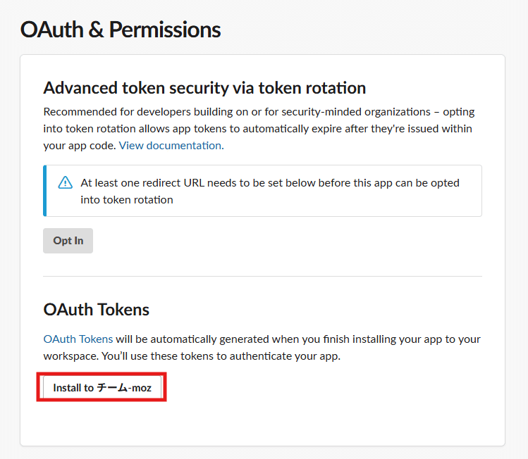The image size is (528, 459).
Task: Click the redirect URL warning message text
Action: (x=270, y=191)
